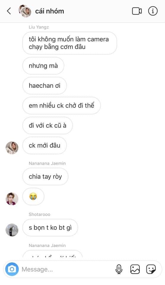Open group info details icon
Screen dimensions: 165x285
pyautogui.click(x=153, y=11)
